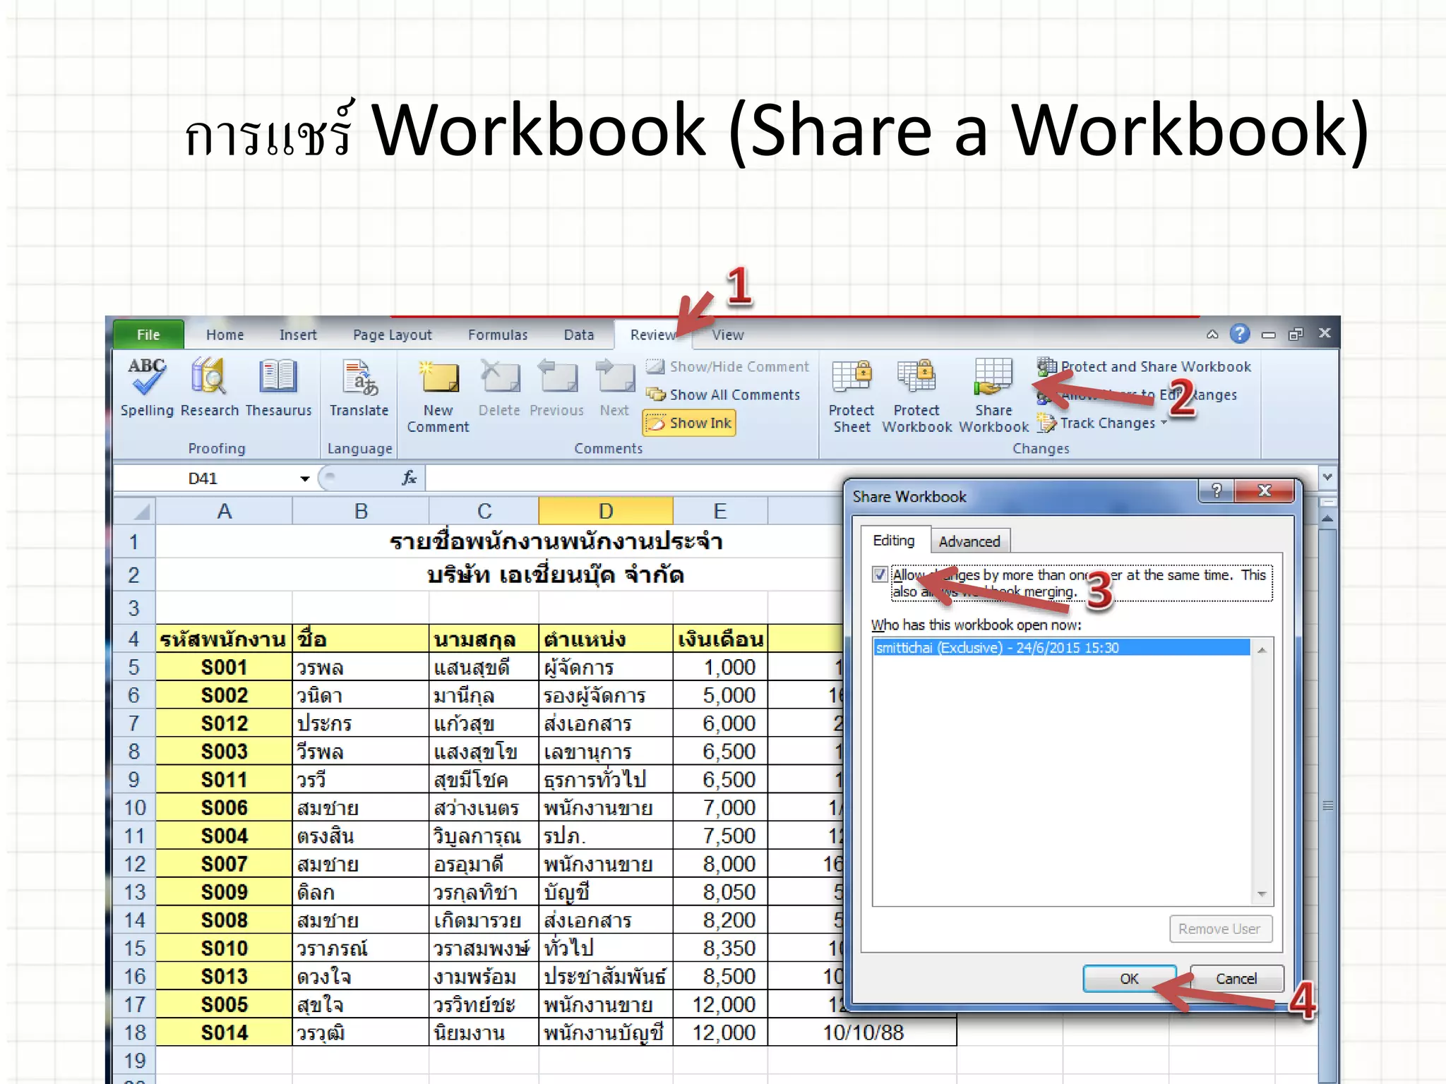
Task: Run the Spelling check tool
Action: click(147, 387)
